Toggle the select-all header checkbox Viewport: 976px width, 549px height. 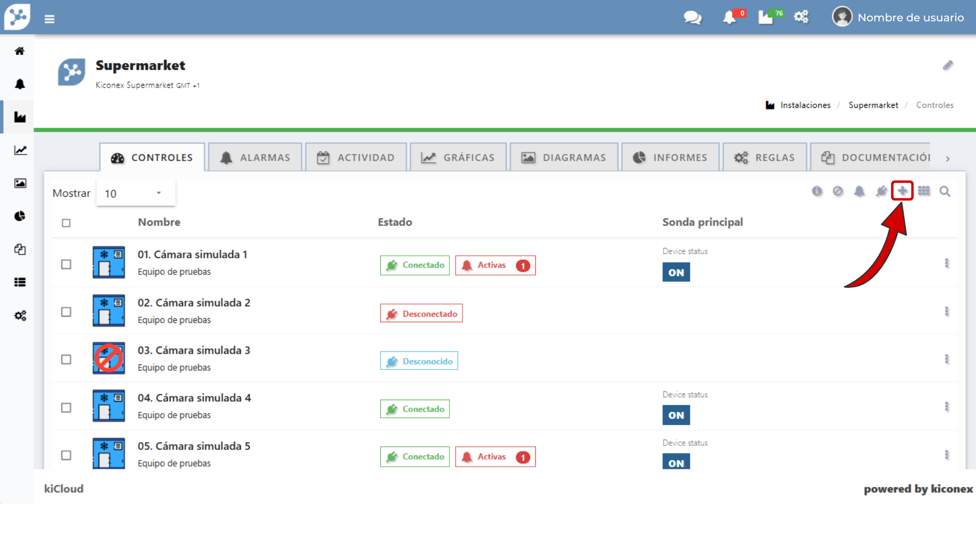66,223
